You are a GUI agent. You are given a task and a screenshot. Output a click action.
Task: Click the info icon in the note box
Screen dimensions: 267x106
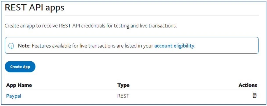tap(11, 46)
